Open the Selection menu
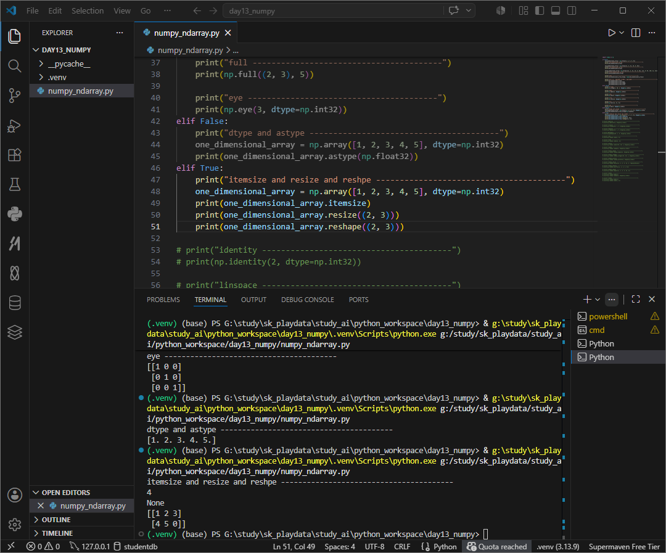Image resolution: width=666 pixels, height=553 pixels. (x=88, y=10)
